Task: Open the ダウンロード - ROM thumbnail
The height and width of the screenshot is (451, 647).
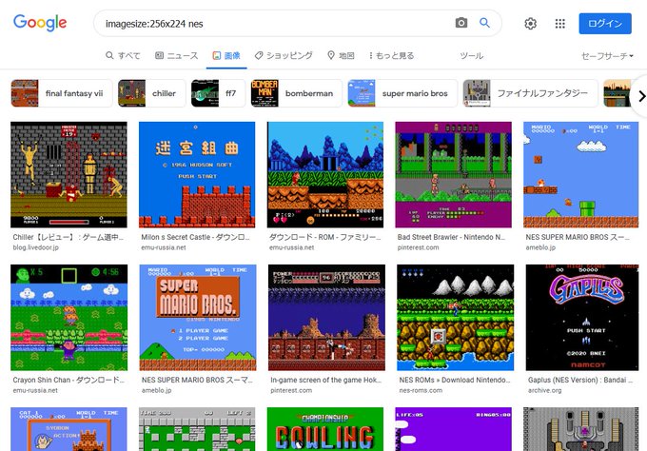Action: click(x=325, y=174)
